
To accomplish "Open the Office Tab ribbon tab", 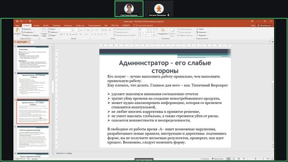I will pos(115,26).
